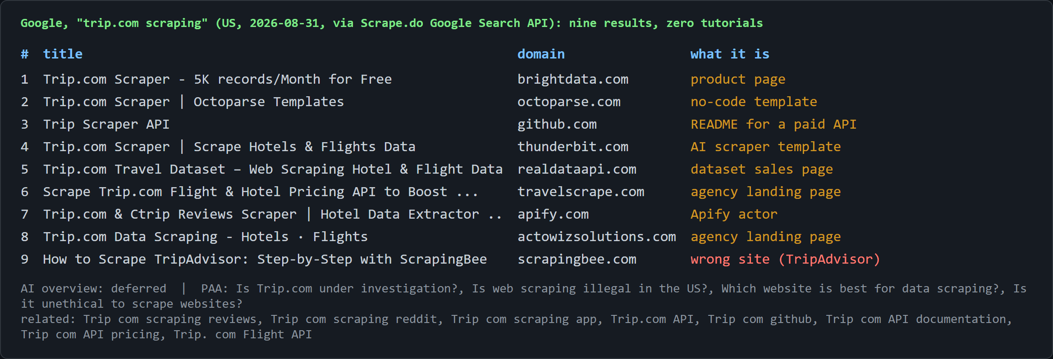Select domain travelscrape.com

click(581, 192)
